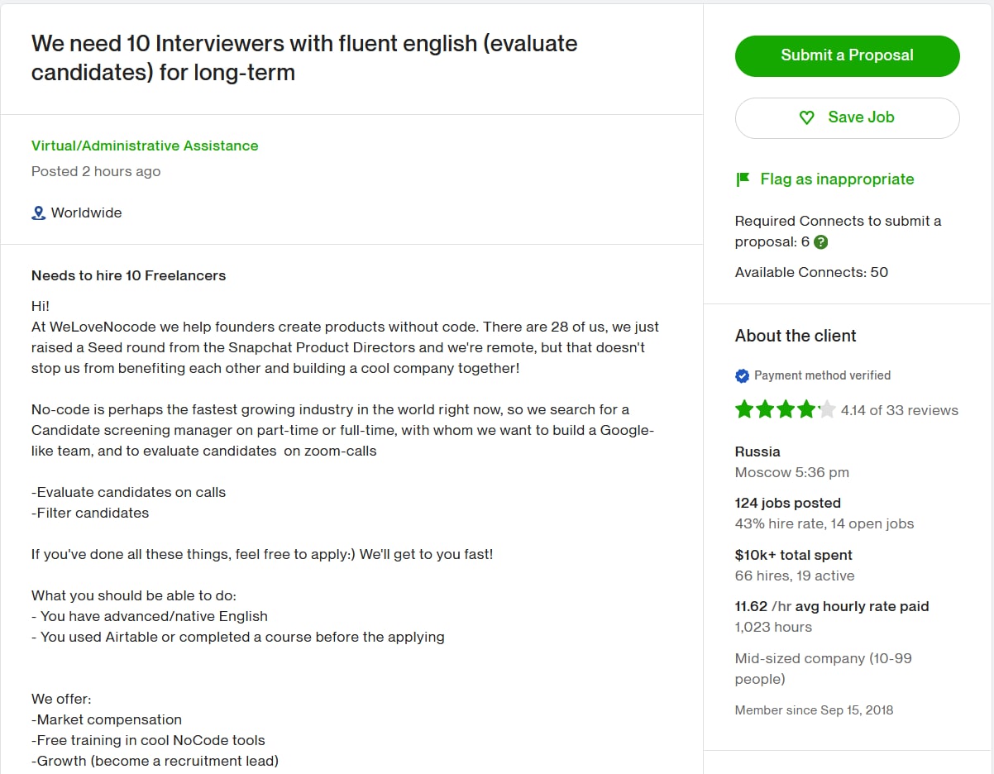The width and height of the screenshot is (994, 774).
Task: Click the job title heading
Action: click(304, 58)
